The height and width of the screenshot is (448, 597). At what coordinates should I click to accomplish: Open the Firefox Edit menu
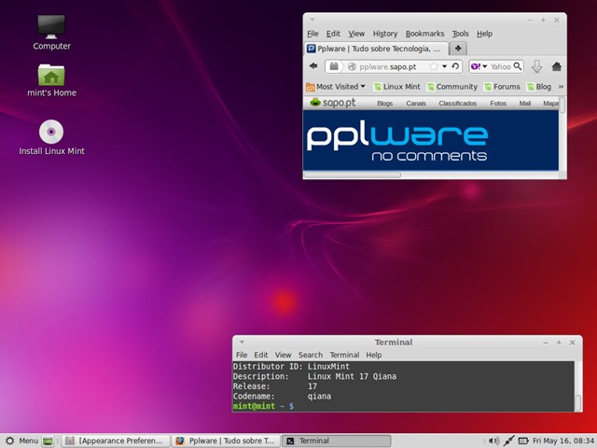[x=333, y=34]
